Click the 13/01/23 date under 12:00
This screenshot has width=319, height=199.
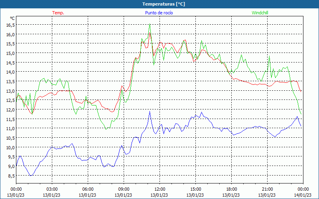point(159,195)
